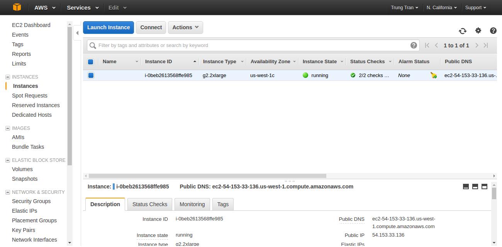Image resolution: width=502 pixels, height=247 pixels.
Task: Open Snapshots in the sidebar
Action: [25, 179]
